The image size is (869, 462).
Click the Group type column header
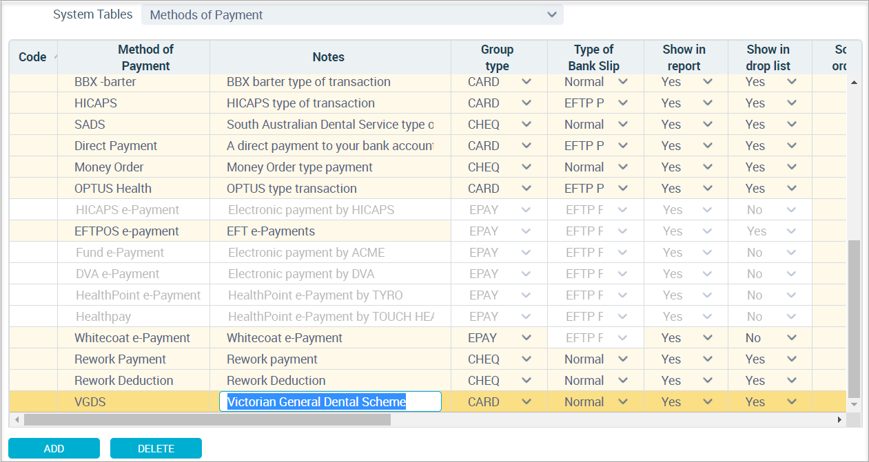pyautogui.click(x=499, y=57)
